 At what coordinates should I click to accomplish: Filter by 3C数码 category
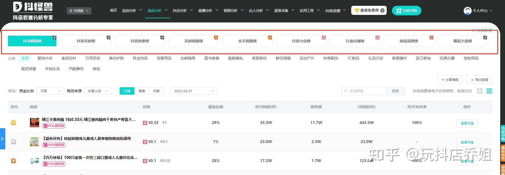pos(353,58)
